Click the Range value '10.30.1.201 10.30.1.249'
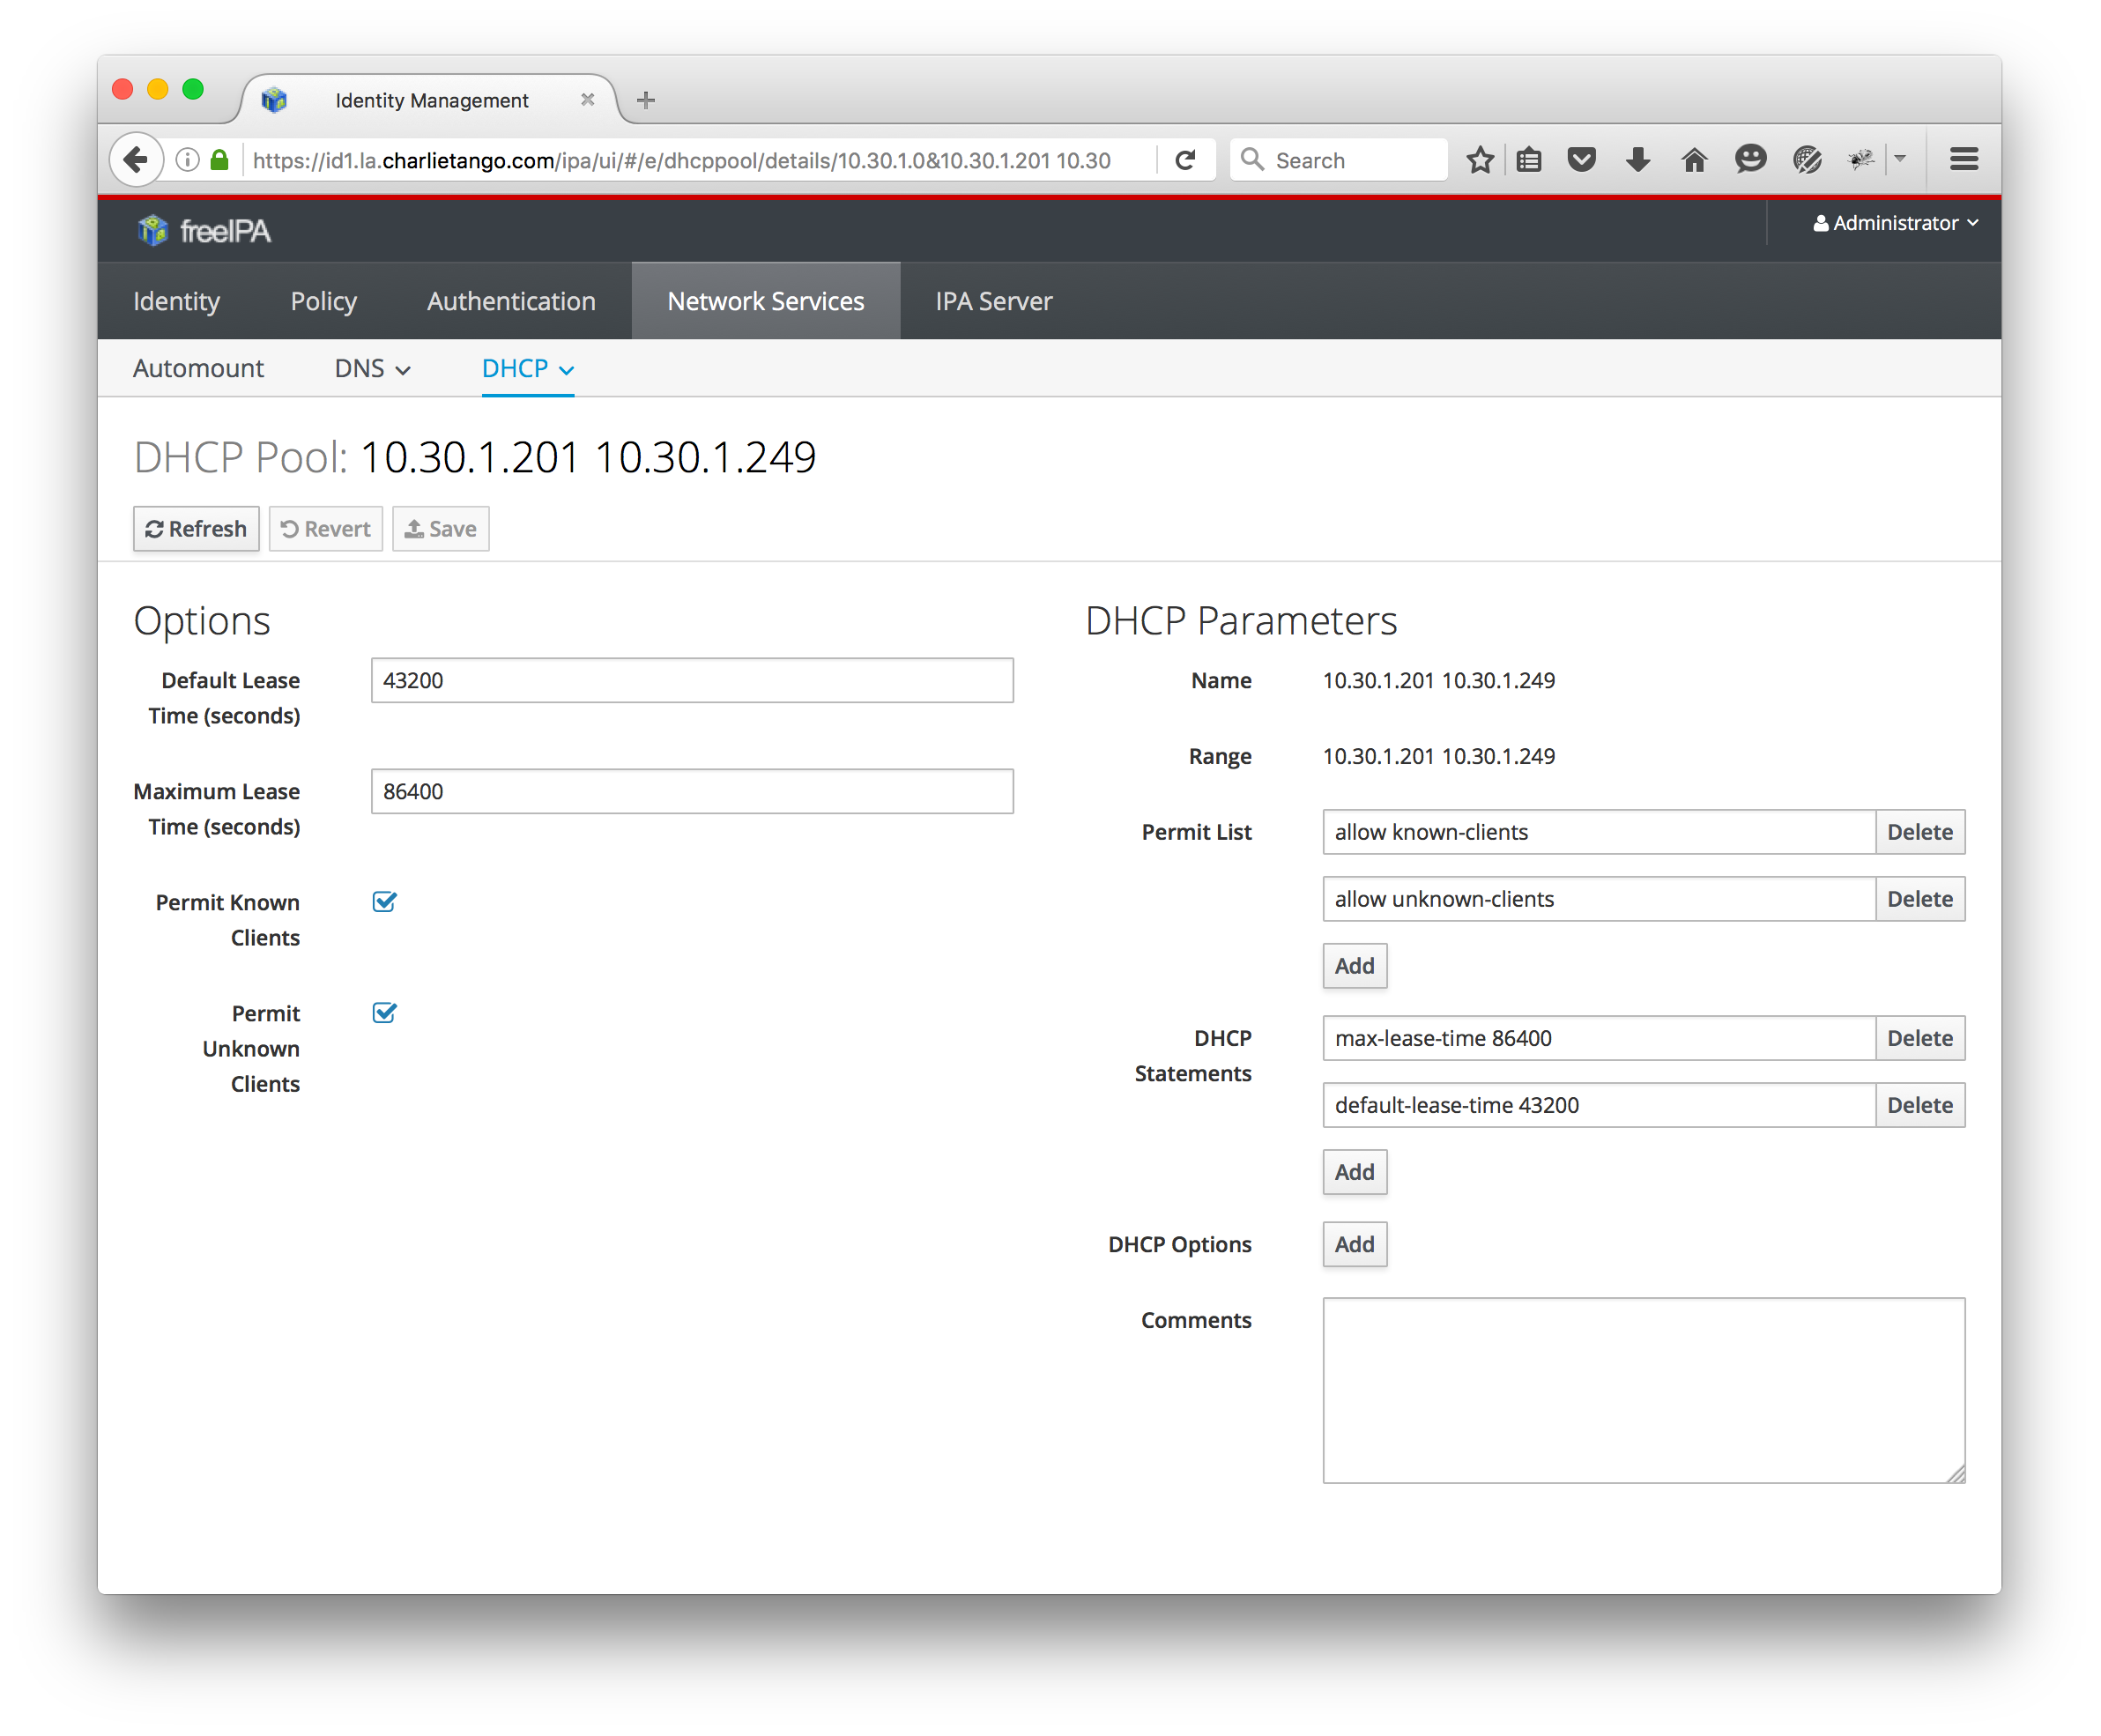The height and width of the screenshot is (1736, 2101). click(x=1439, y=756)
